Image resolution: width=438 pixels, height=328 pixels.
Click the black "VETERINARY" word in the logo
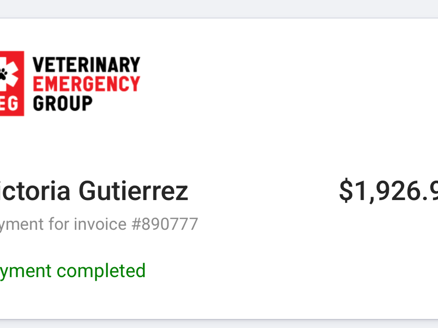[87, 65]
